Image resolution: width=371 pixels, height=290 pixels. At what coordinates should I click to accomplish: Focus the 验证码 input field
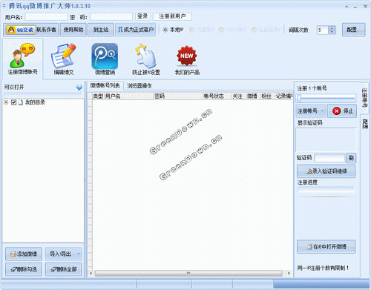pyautogui.click(x=329, y=158)
